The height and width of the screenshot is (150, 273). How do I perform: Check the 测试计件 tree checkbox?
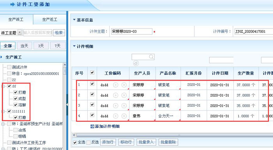click(x=9, y=67)
